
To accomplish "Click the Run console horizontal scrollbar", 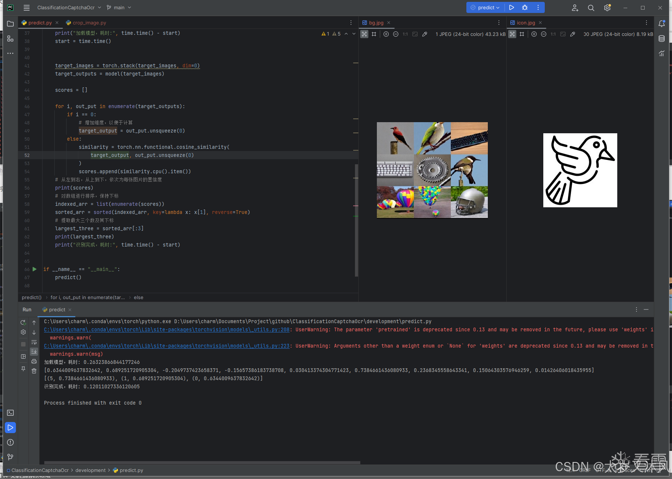I will (x=202, y=462).
